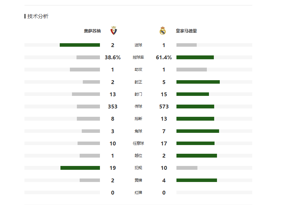
Task: Click the 38.6% possession value
Action: tap(113, 58)
